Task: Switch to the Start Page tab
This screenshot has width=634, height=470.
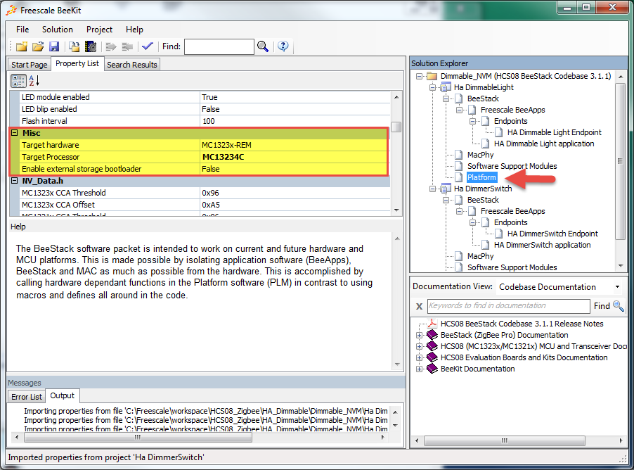Action: pos(29,65)
